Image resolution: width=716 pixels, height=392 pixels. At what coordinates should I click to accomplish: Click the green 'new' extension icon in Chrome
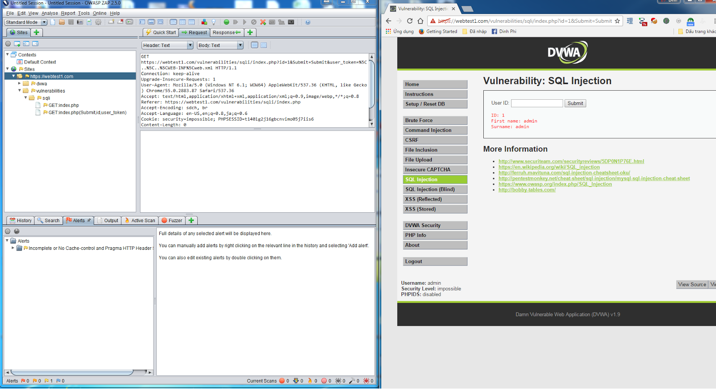pos(690,21)
